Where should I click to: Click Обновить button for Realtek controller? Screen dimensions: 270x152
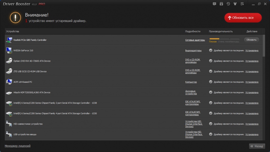pos(251,40)
